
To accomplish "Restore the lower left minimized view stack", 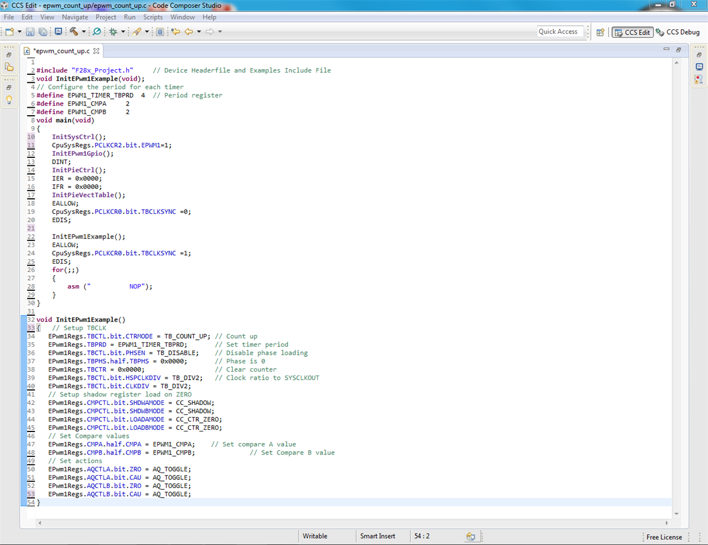I will click(9, 88).
